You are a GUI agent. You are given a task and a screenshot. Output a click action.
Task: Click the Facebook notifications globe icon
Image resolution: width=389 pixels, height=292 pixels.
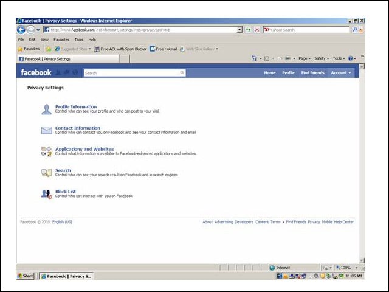tap(75, 72)
